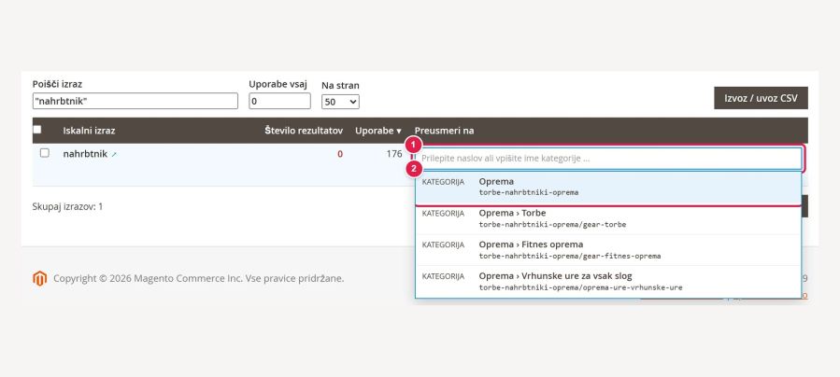Pick the Oprema › Fitnes oprema suggestion

point(608,250)
